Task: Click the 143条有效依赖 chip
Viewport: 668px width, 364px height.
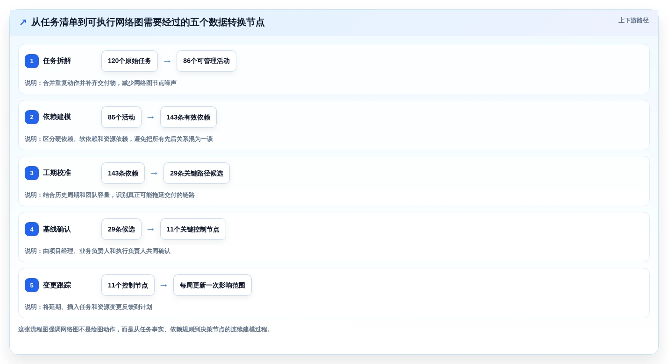Action: [188, 117]
